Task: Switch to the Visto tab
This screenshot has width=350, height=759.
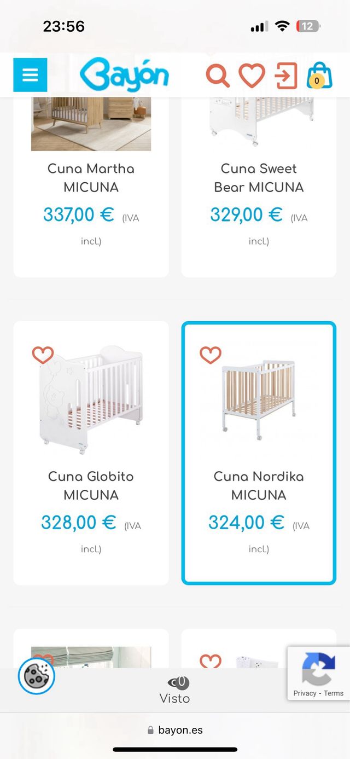Action: pos(175,688)
